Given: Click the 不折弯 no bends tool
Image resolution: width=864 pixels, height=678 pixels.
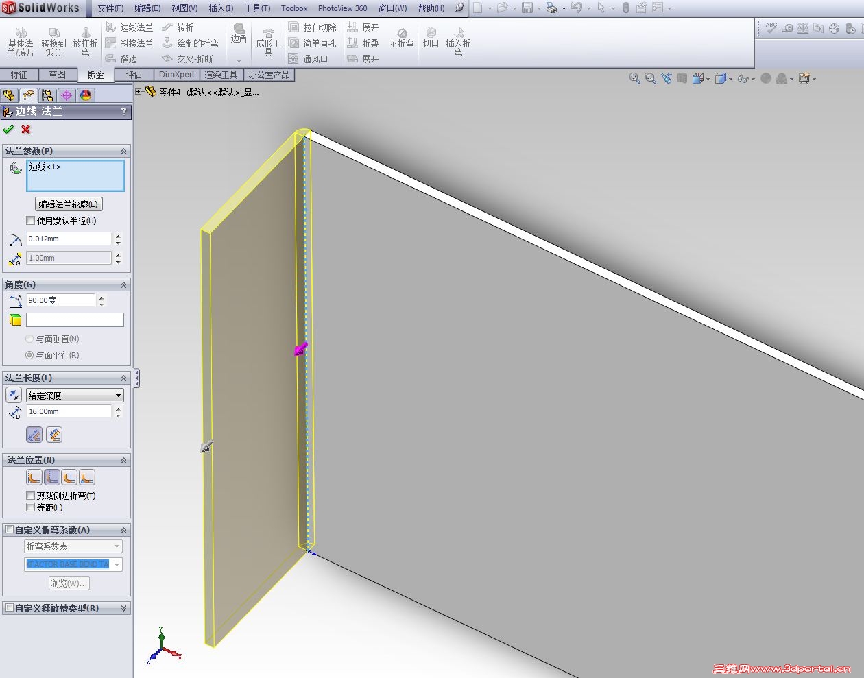Looking at the screenshot, I should [402, 38].
